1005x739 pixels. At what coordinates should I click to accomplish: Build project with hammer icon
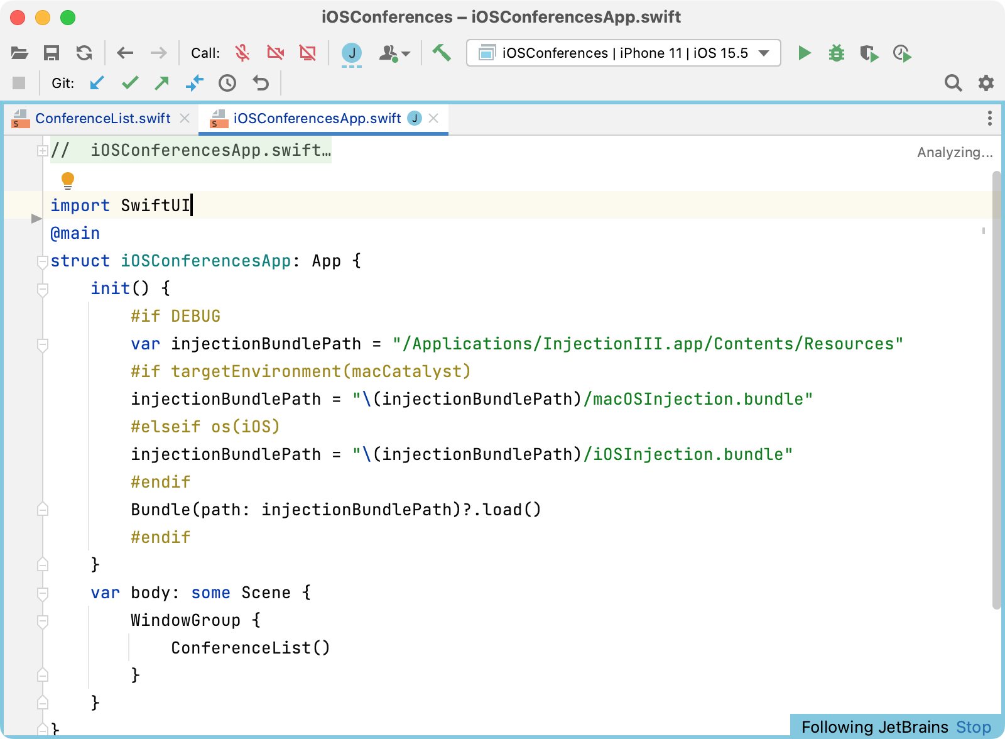[442, 53]
